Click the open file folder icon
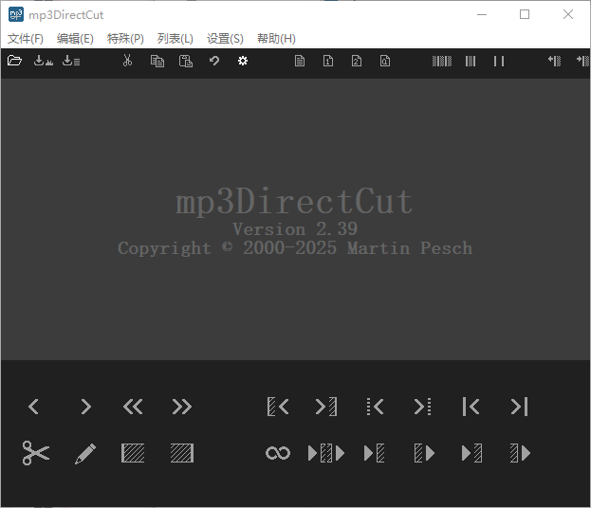The width and height of the screenshot is (591, 508). [x=14, y=62]
